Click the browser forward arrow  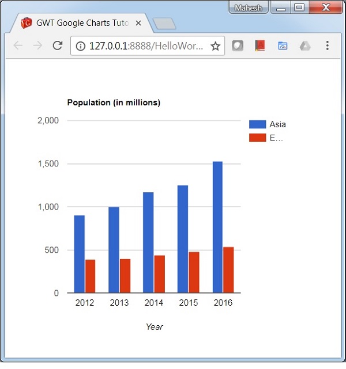click(37, 45)
